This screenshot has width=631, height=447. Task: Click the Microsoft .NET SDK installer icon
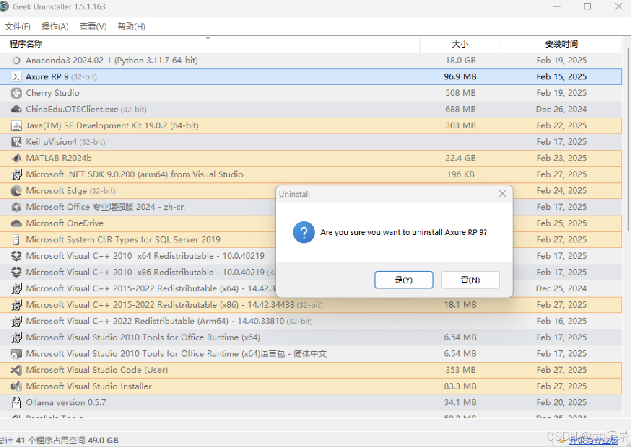pyautogui.click(x=16, y=174)
